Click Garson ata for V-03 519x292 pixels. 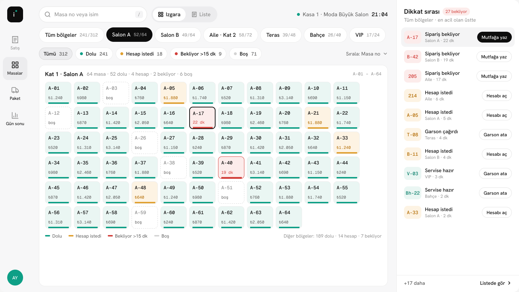(x=495, y=173)
